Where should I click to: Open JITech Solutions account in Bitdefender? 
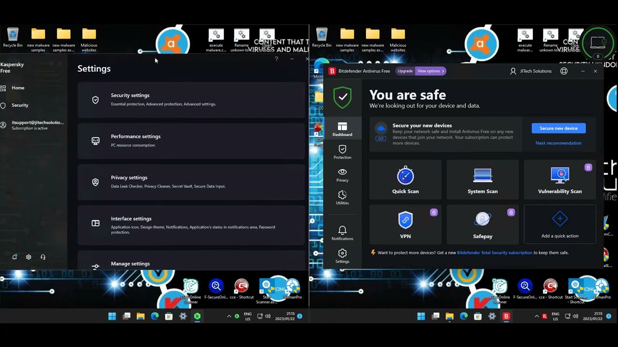531,71
